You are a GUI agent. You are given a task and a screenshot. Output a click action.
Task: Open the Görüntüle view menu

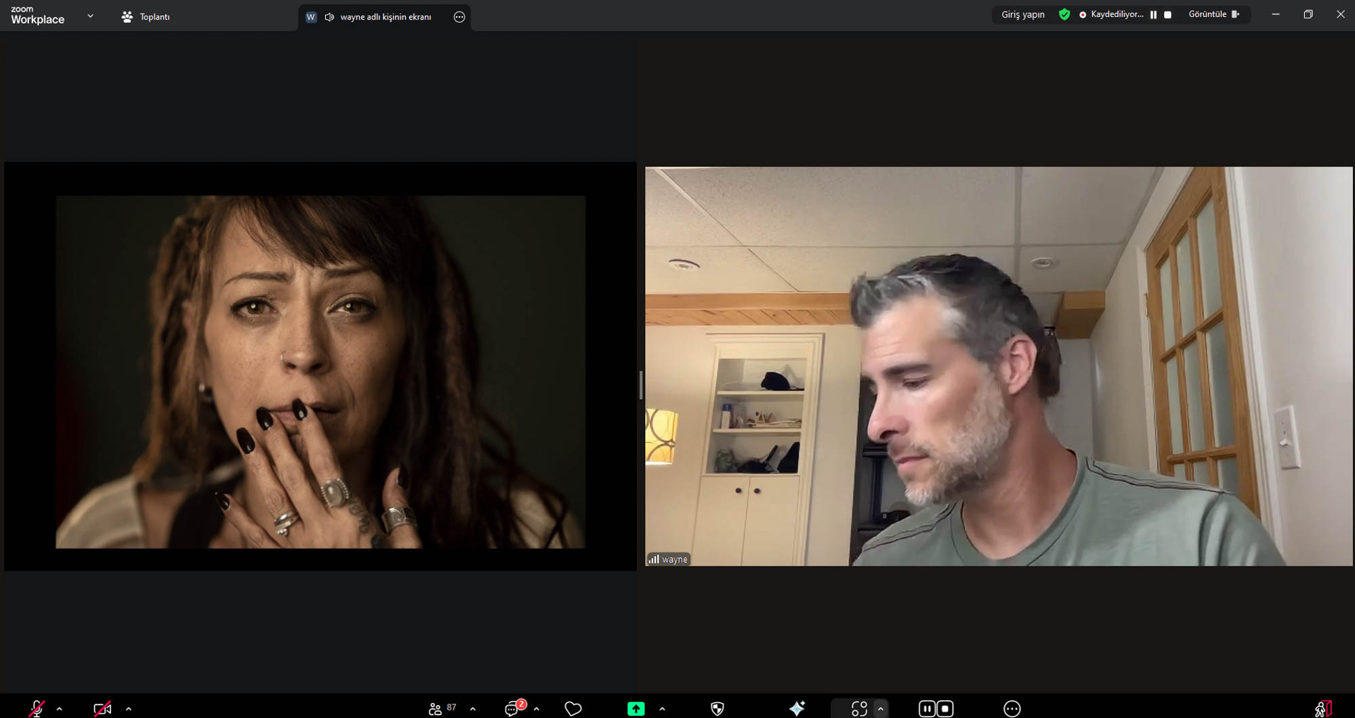(1214, 14)
